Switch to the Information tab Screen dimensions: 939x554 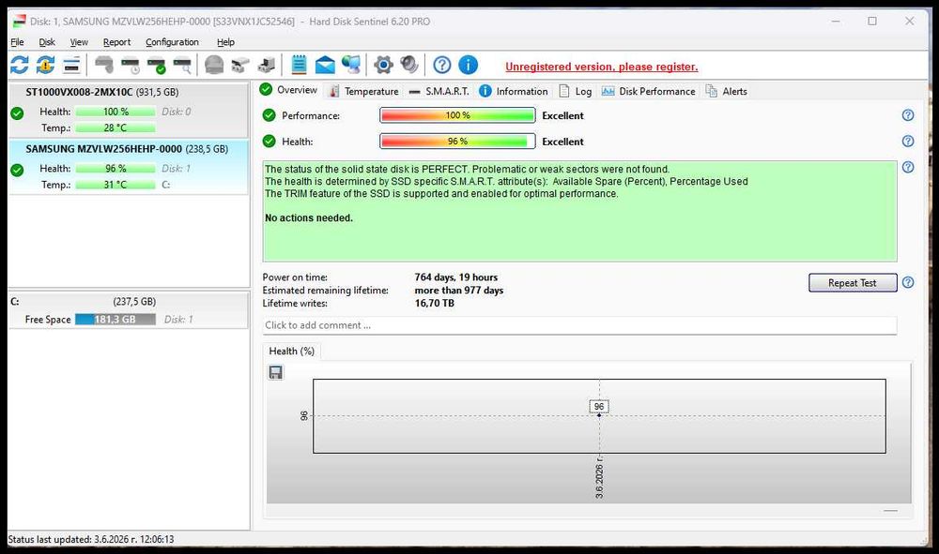click(514, 91)
